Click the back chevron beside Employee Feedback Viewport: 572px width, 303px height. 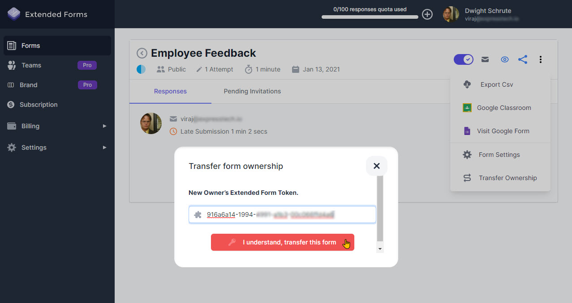142,53
